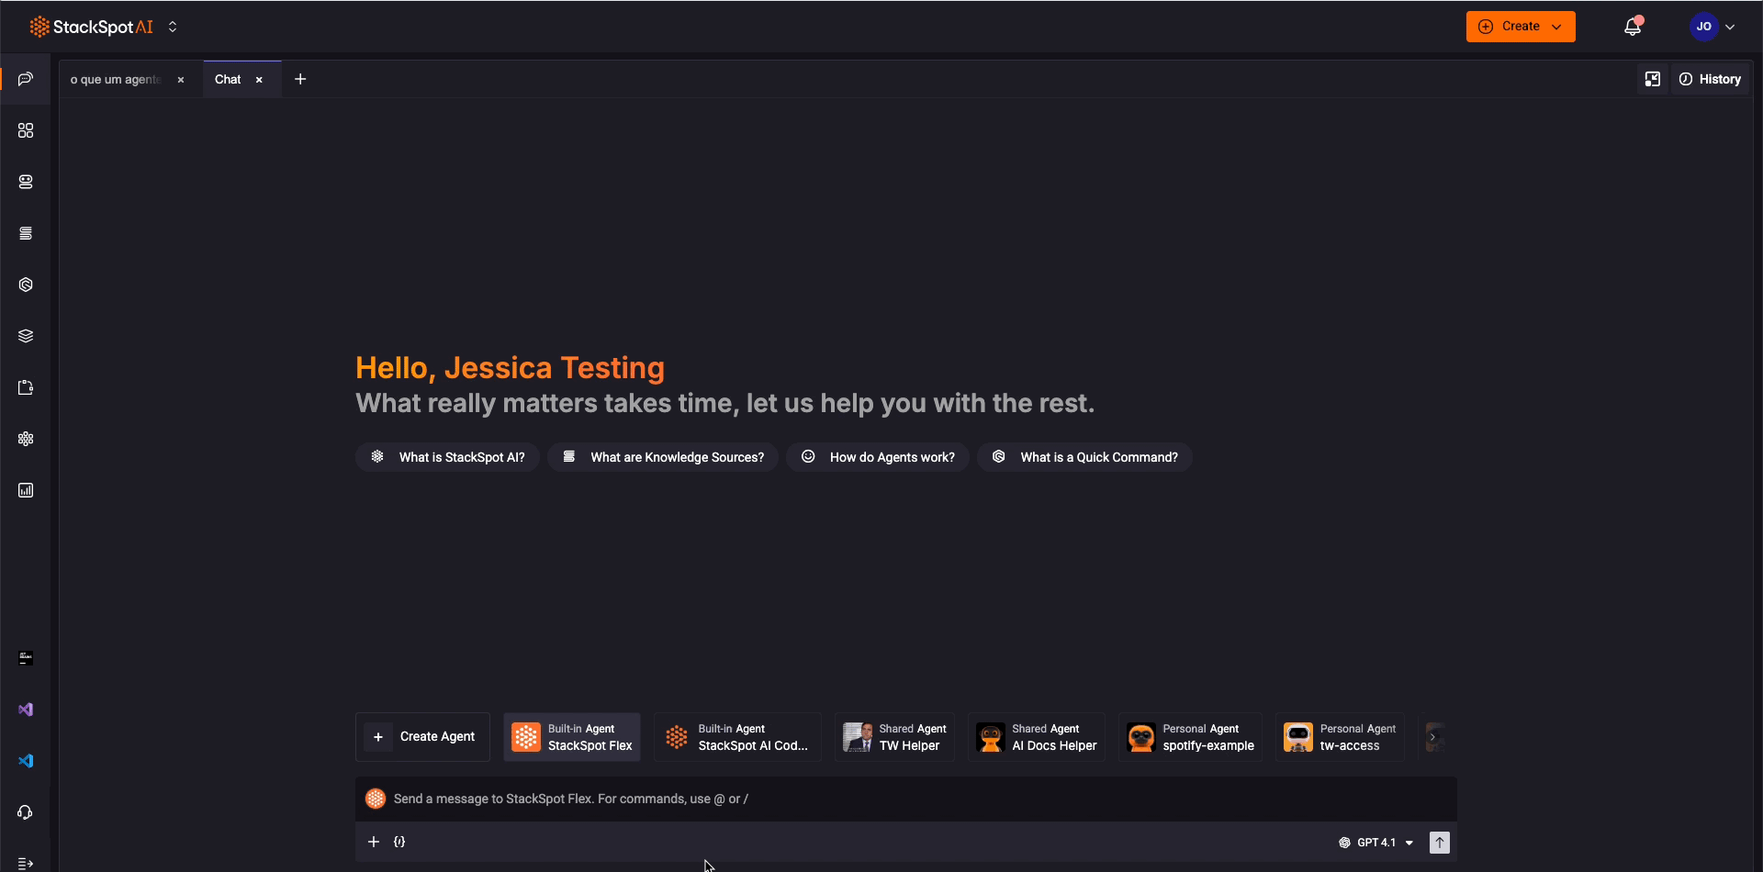Click the Create Agent button
Viewport: 1763px width, 872px height.
tap(423, 737)
